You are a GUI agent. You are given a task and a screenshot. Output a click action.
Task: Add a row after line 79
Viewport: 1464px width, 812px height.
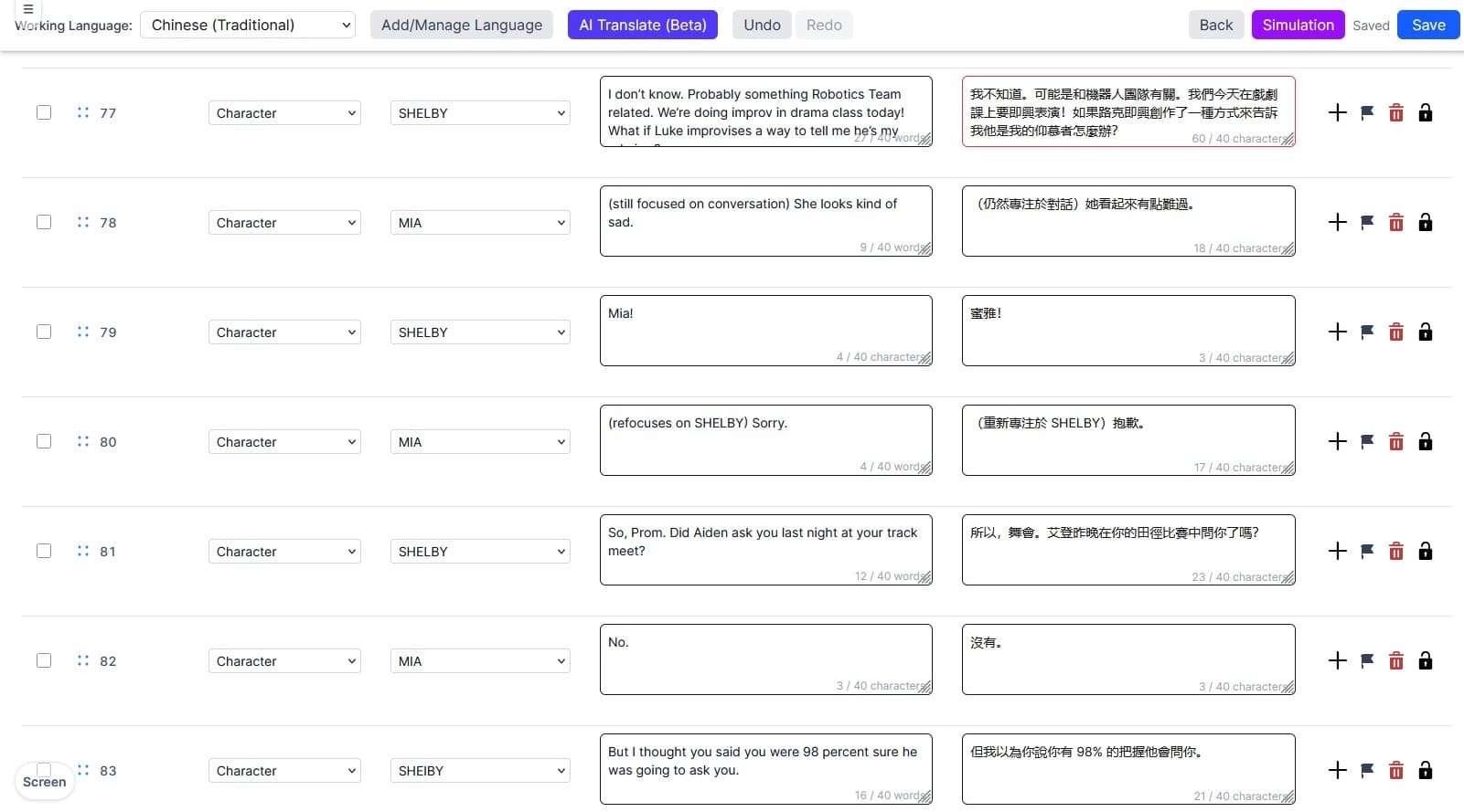pos(1338,332)
